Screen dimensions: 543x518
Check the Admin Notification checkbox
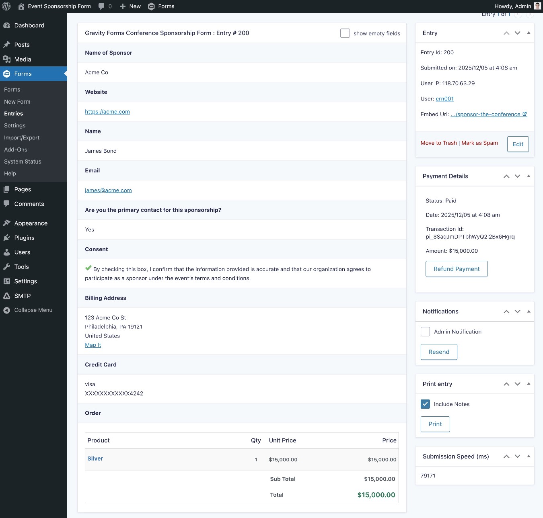pyautogui.click(x=425, y=332)
